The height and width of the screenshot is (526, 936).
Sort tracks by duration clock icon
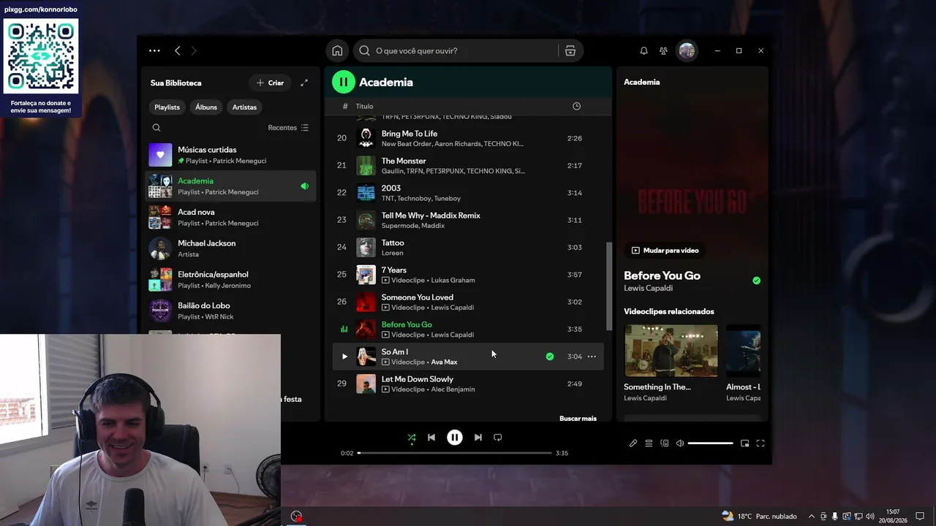(576, 106)
